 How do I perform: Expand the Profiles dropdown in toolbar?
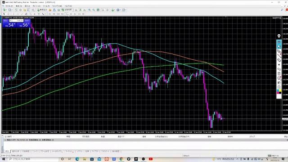point(12,10)
